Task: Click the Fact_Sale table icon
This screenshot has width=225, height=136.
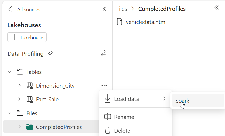Action: pyautogui.click(x=30, y=100)
